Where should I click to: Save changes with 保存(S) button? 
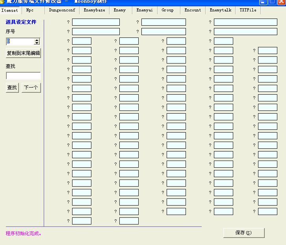243,233
